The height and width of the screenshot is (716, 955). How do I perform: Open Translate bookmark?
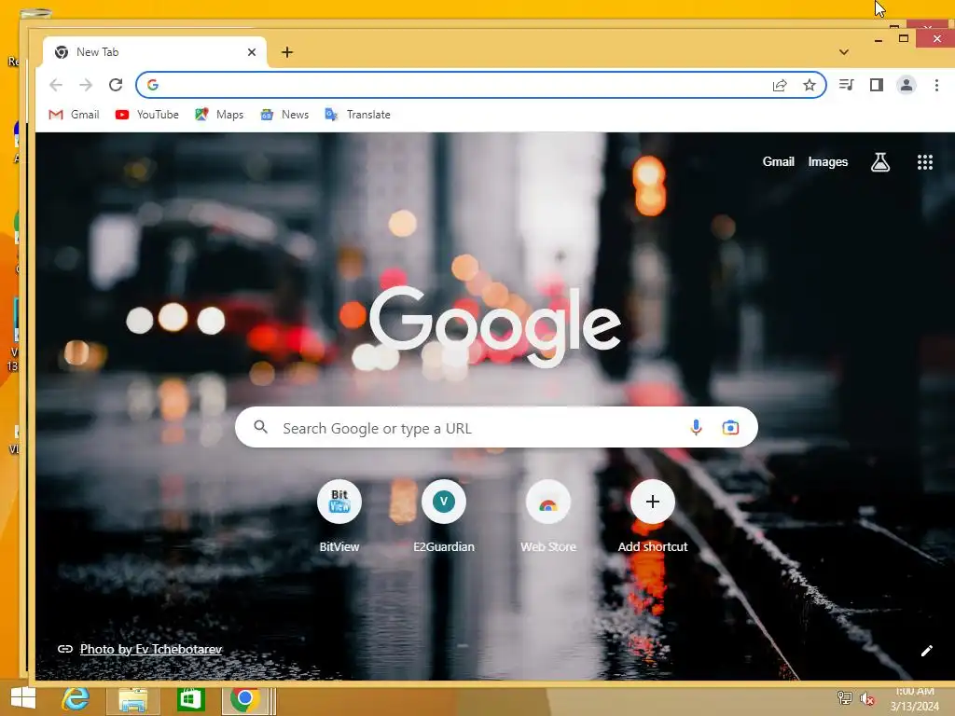[x=357, y=115]
